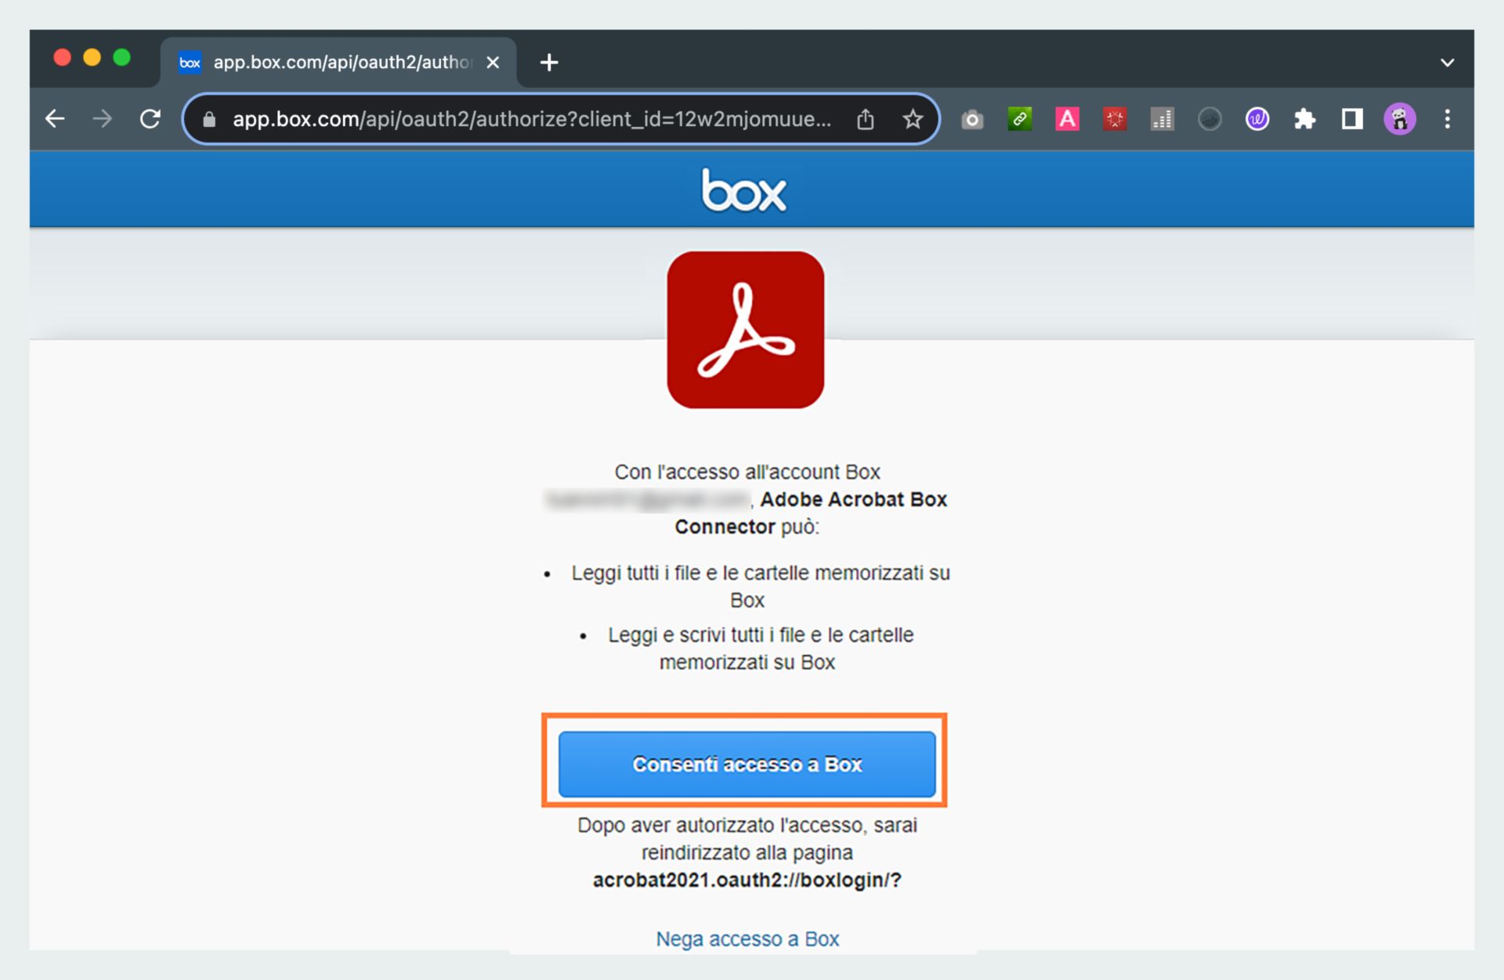
Task: Open the Chrome three-dot menu
Action: pyautogui.click(x=1447, y=119)
